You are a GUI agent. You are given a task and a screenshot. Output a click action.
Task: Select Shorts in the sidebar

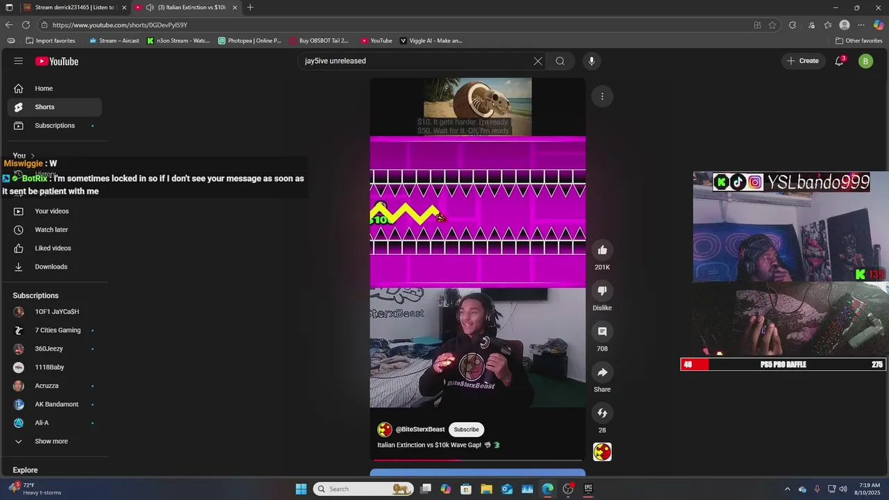54,107
